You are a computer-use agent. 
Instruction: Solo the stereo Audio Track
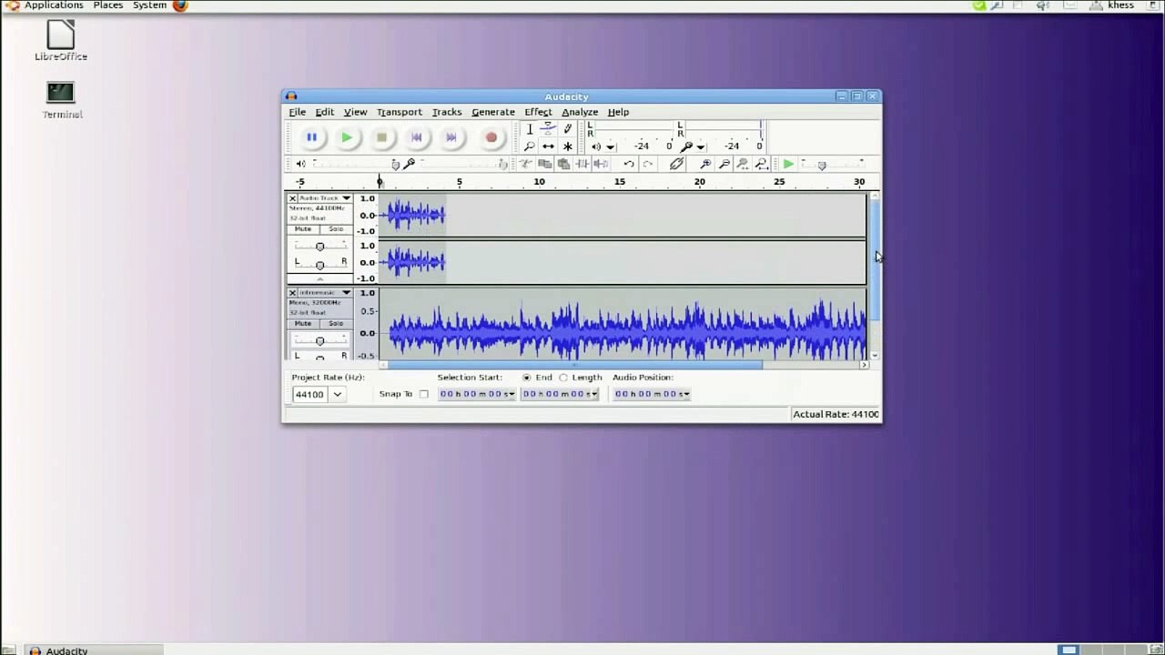coord(336,229)
